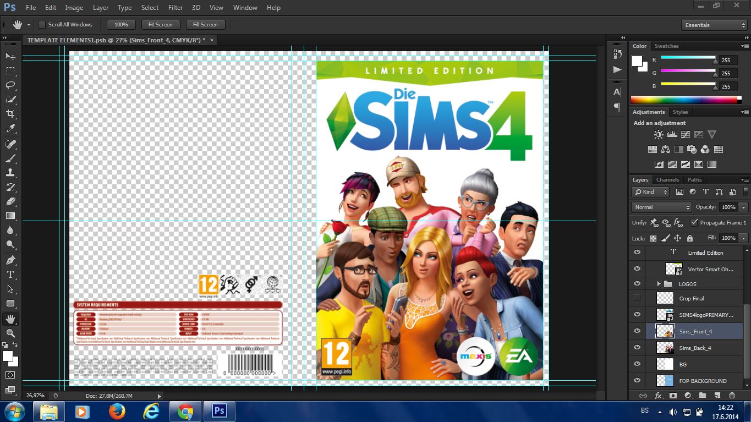Image resolution: width=751 pixels, height=422 pixels.
Task: Switch to the Channels tab
Action: (x=667, y=180)
